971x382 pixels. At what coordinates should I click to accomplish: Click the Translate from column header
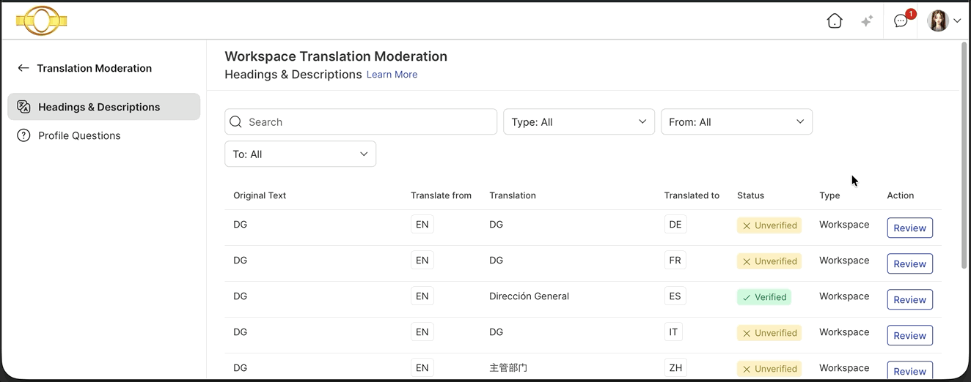(441, 195)
